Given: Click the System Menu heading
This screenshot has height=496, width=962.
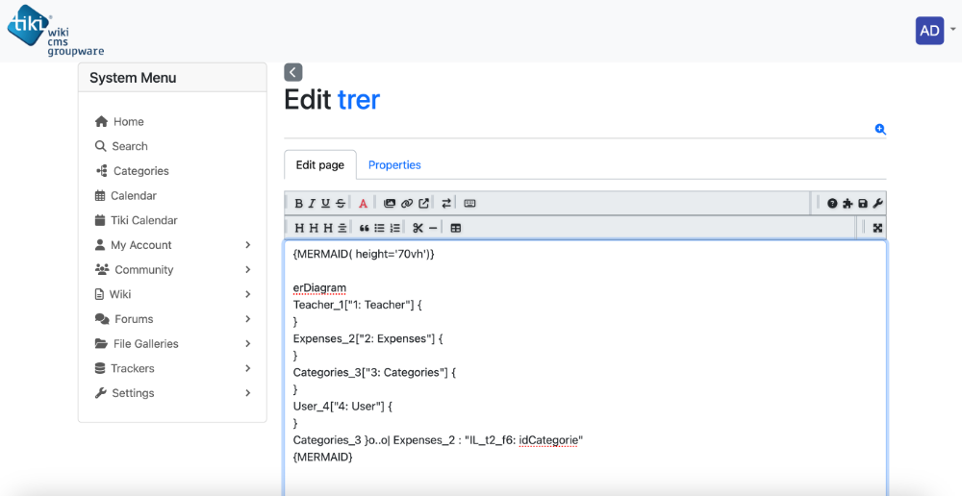Looking at the screenshot, I should pos(133,78).
